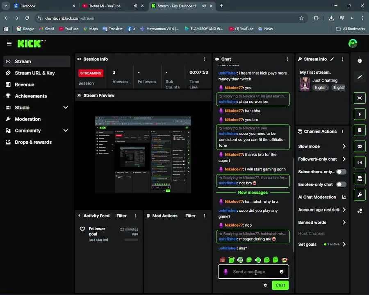Open Stream info three-dot menu
Viewport: 369px width, 295px height.
[x=342, y=59]
